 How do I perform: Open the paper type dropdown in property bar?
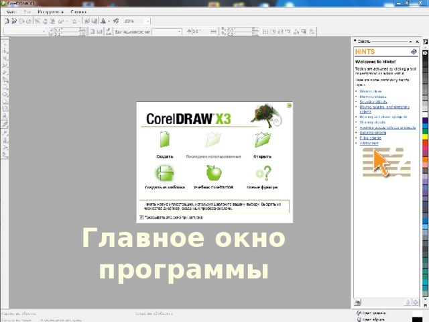[x=44, y=32]
